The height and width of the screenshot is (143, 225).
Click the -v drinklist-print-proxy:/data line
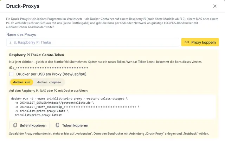[x=41, y=111]
